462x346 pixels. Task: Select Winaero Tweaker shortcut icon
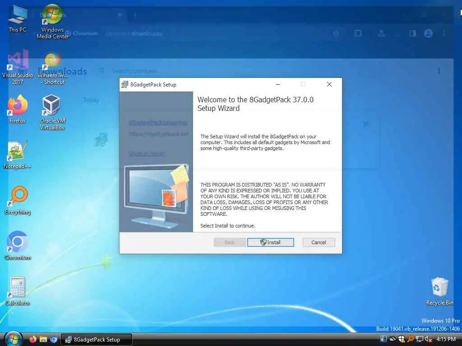52,68
